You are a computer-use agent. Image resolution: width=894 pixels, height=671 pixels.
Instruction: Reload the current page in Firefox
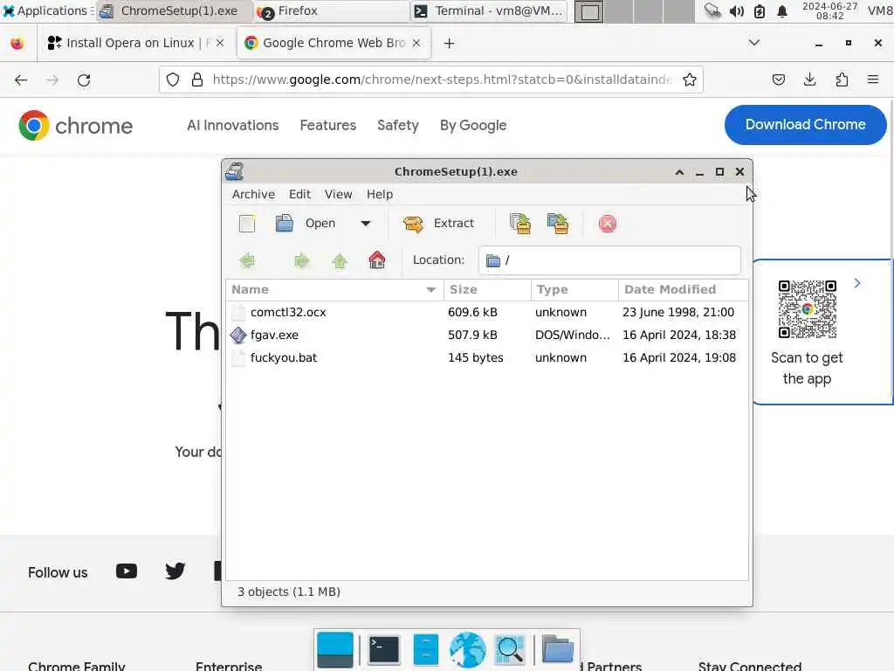click(84, 80)
